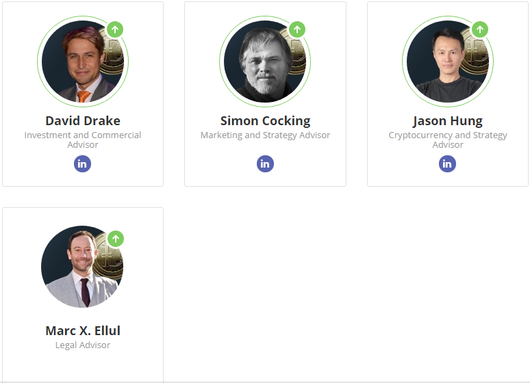Click the Marketing and Strategy Advisor text

point(265,135)
